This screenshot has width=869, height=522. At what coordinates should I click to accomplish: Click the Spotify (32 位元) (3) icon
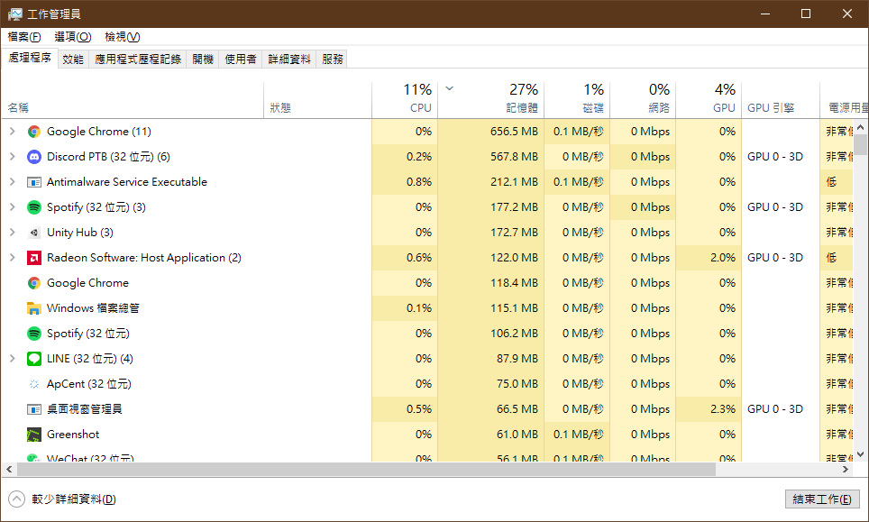34,207
